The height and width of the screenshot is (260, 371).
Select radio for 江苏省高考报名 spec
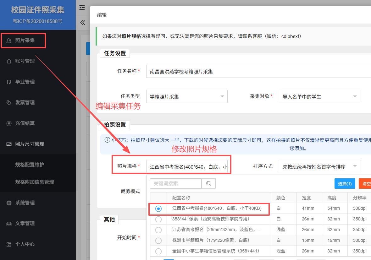click(158, 230)
